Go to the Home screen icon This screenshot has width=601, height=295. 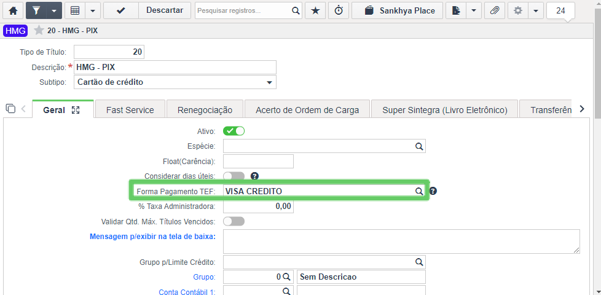pos(13,10)
